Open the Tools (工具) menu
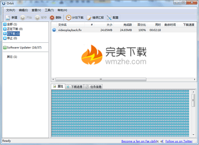The height and width of the screenshot is (145, 199). point(49,10)
